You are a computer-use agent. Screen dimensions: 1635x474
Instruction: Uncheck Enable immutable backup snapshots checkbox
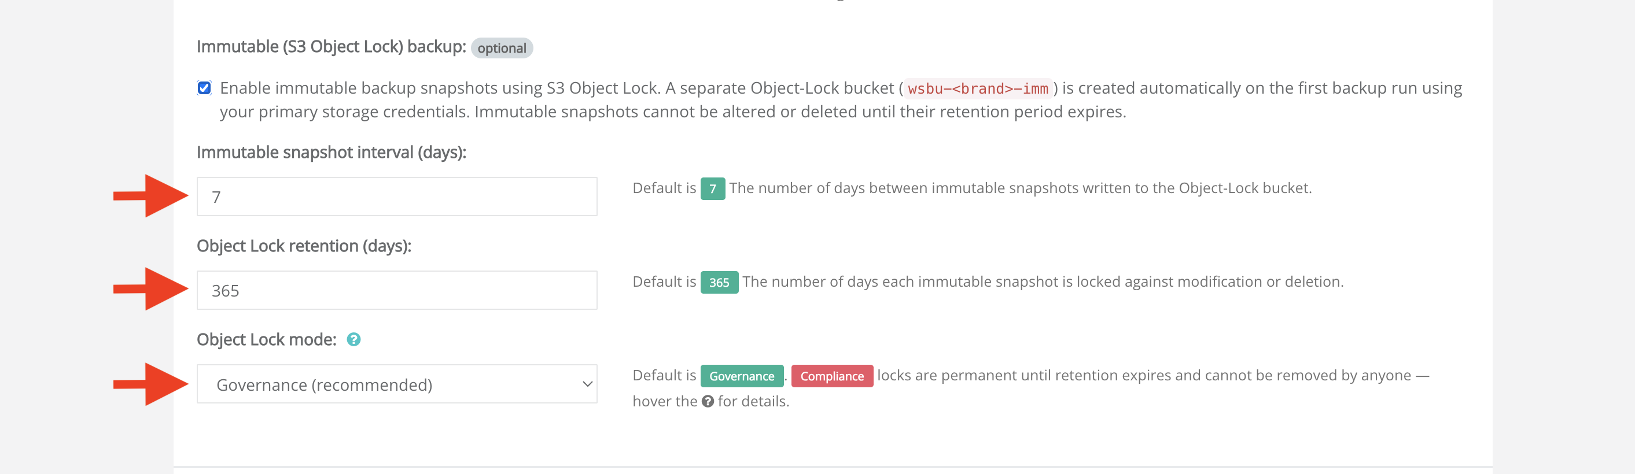pos(204,87)
